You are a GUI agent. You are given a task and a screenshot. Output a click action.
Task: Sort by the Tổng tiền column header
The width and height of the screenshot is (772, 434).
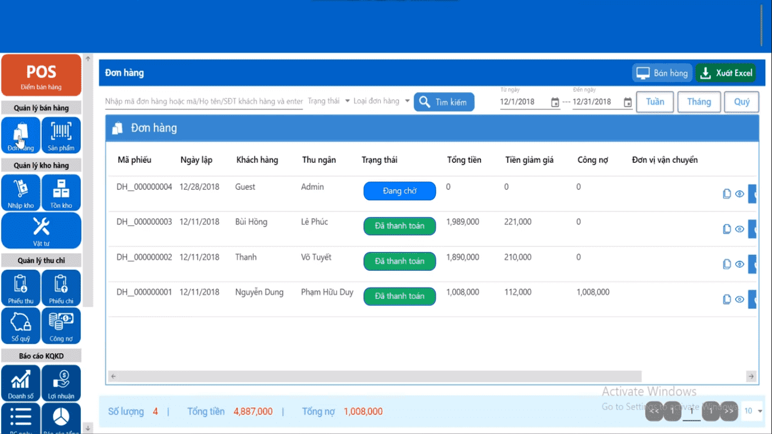tap(464, 160)
